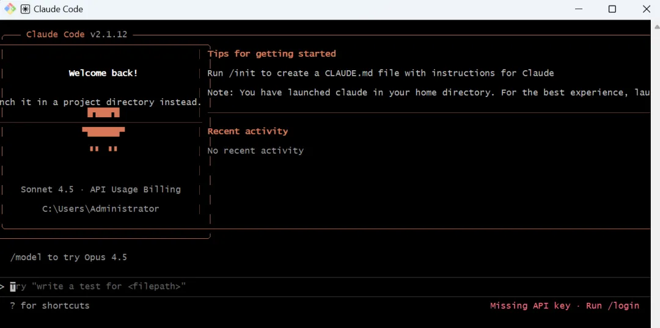Click "Missing API key · Run /login" warning
Viewport: 660px width, 328px height.
pyautogui.click(x=565, y=306)
